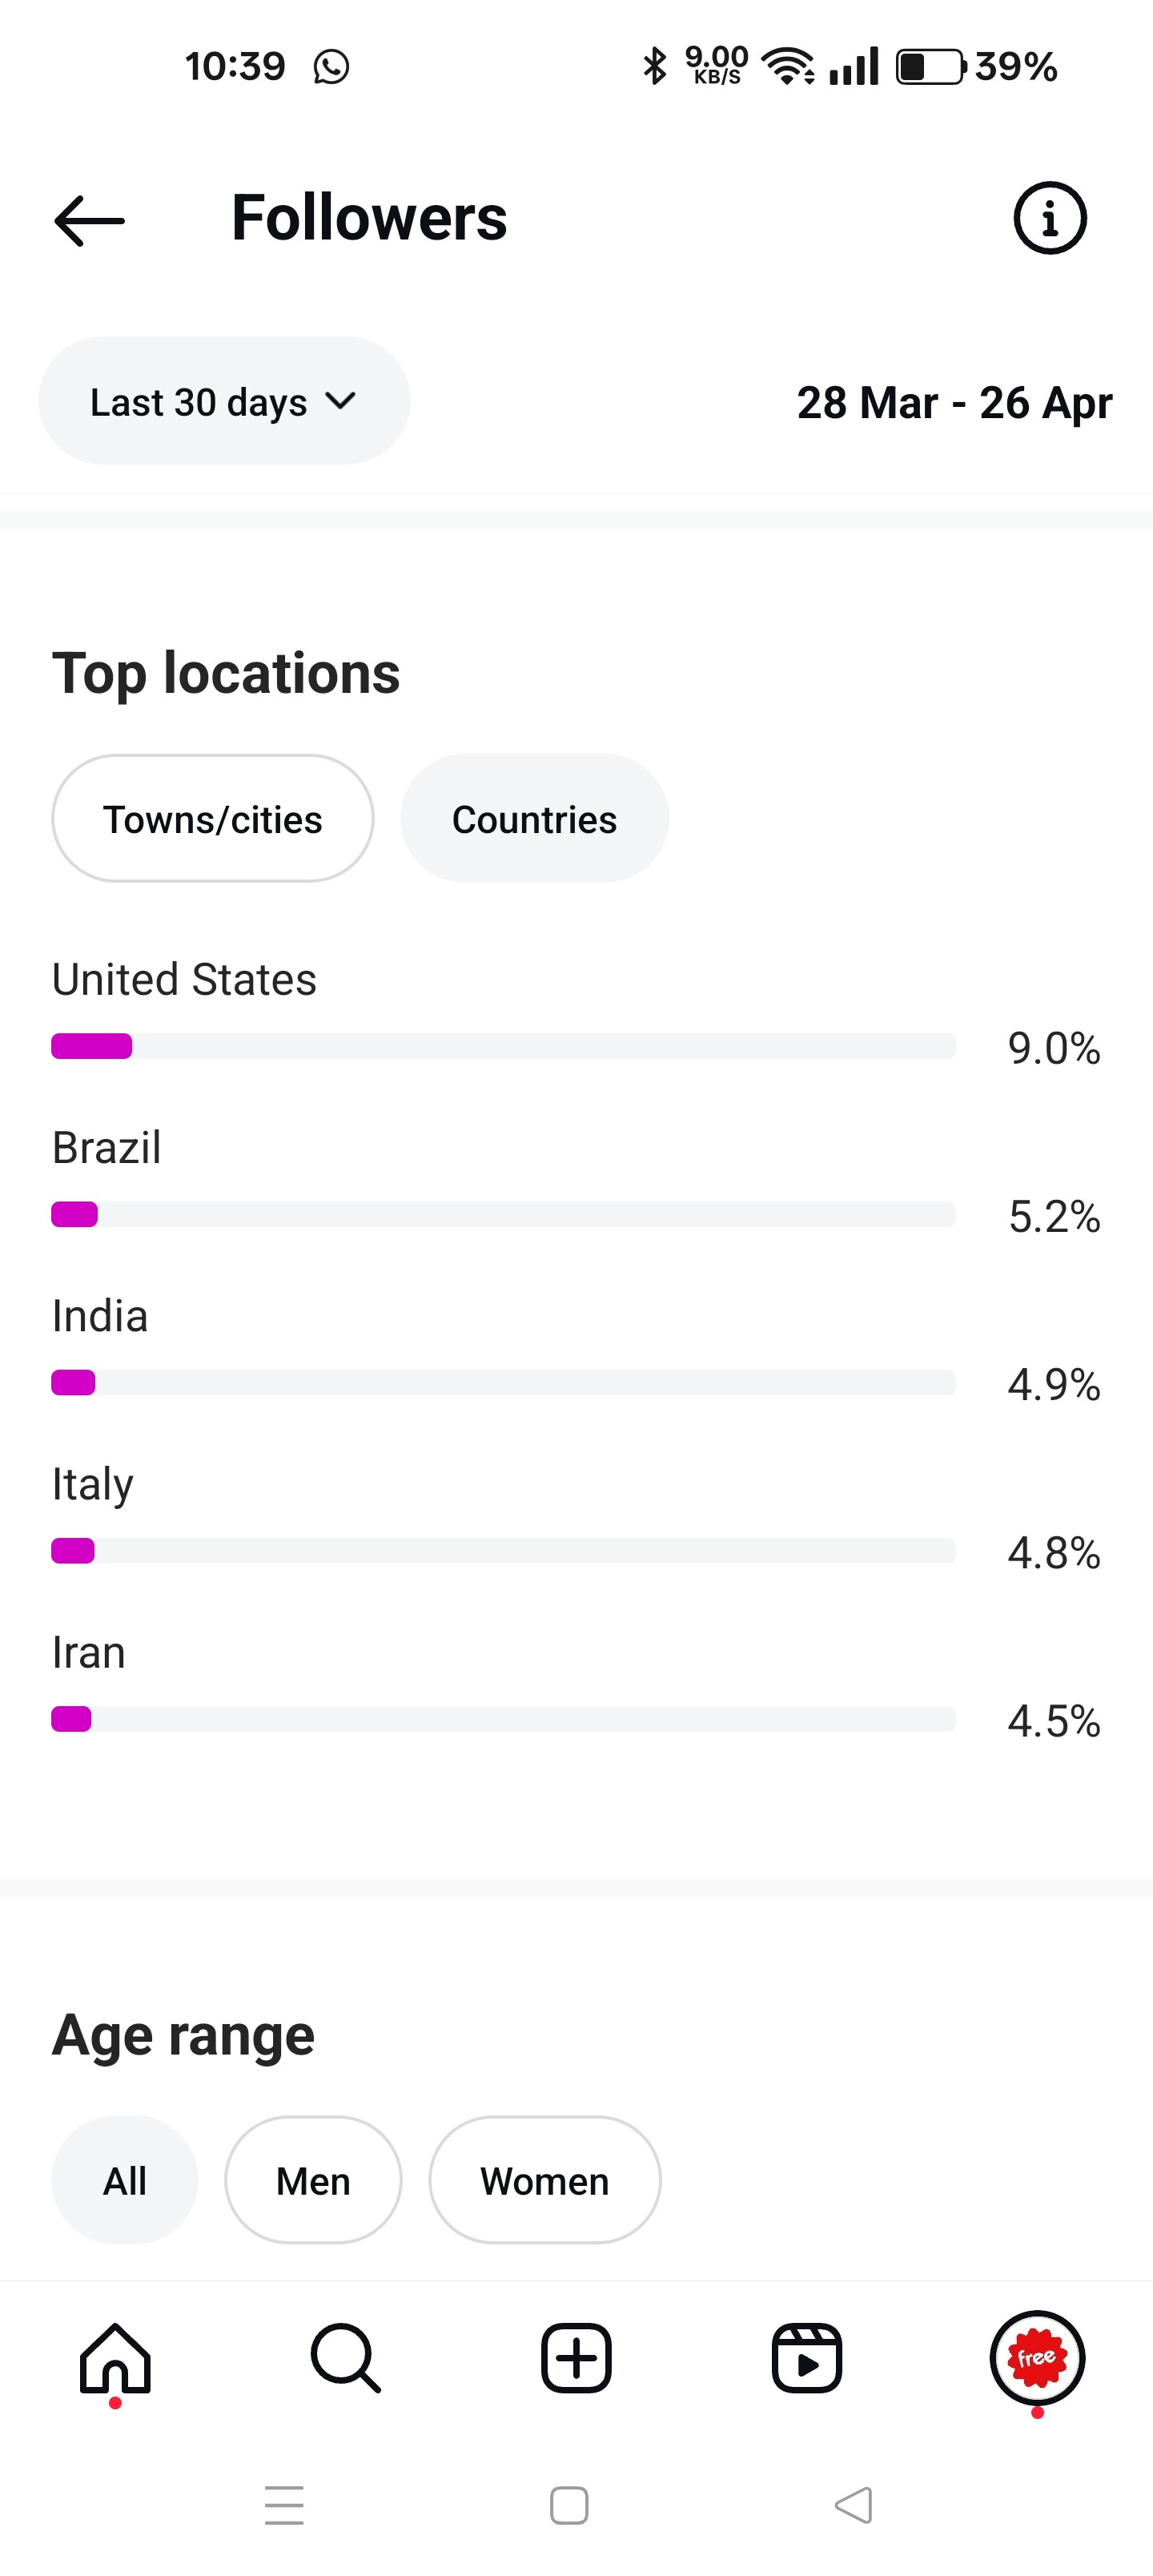Tap the Android recent apps menu icon
1153x2576 pixels.
click(x=284, y=2505)
